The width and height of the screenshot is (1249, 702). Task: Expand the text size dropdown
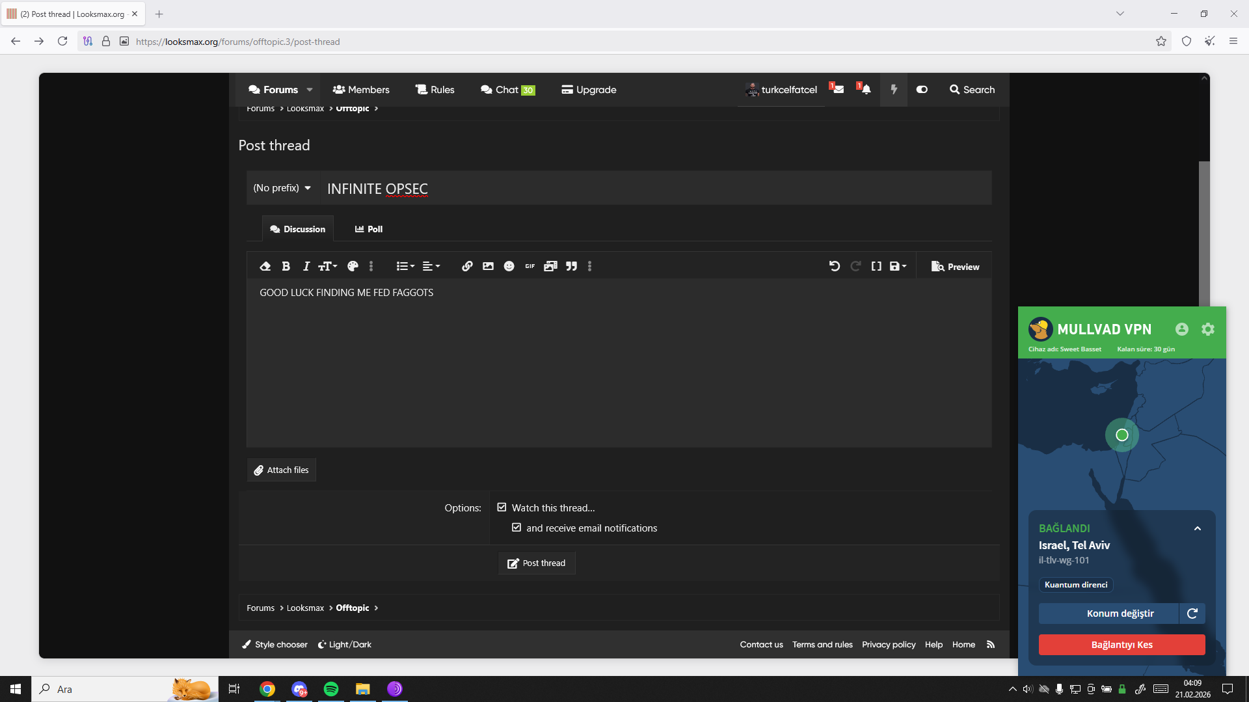327,266
